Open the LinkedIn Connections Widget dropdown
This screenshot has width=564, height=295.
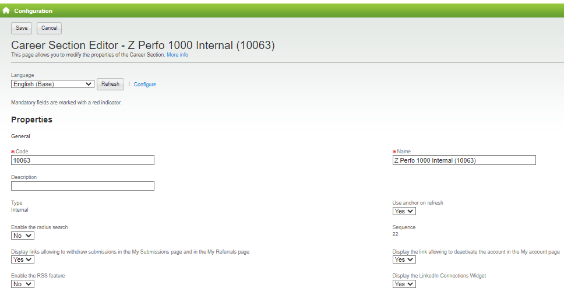(404, 284)
